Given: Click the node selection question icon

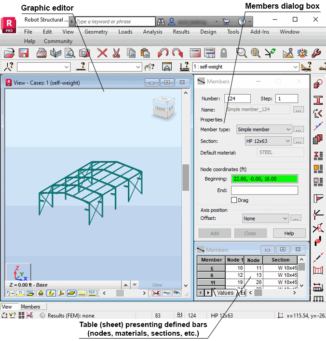Looking at the screenshot, I should click(x=9, y=67).
